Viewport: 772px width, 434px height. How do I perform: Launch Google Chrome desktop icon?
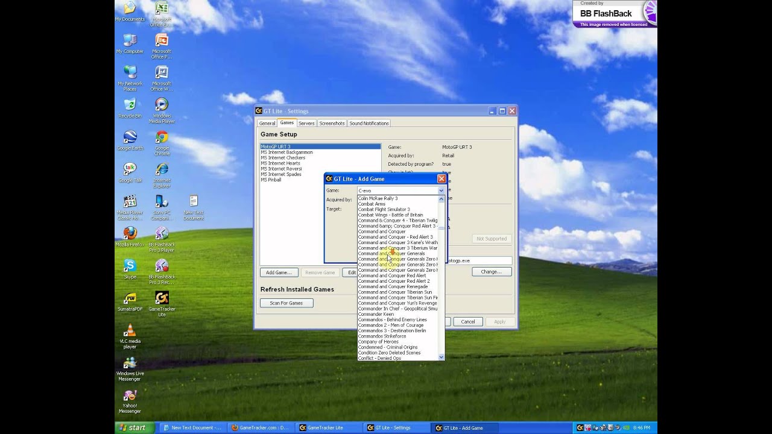tap(162, 143)
